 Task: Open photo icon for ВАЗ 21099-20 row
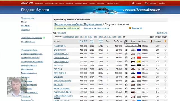pos(126,50)
